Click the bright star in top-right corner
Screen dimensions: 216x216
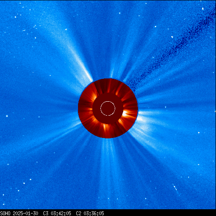(x=202, y=9)
